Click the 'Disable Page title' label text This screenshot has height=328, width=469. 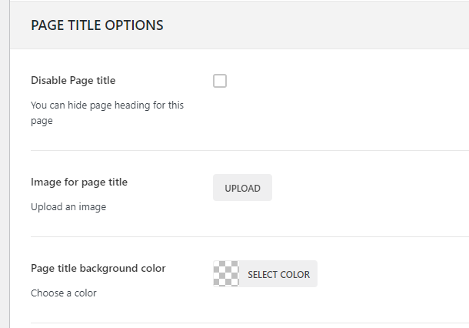pyautogui.click(x=74, y=80)
